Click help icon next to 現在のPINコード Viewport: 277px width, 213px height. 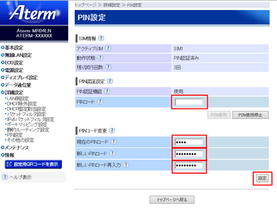[x=114, y=142]
